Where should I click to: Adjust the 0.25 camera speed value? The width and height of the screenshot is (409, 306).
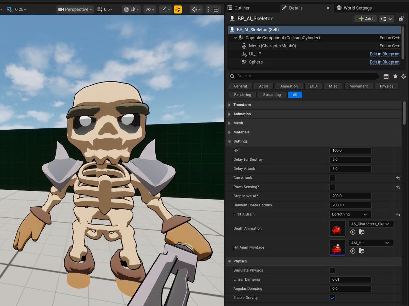coord(19,9)
